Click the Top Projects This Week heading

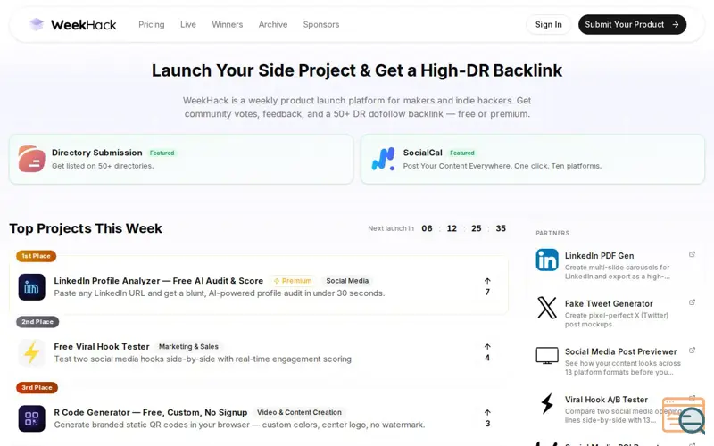[86, 228]
